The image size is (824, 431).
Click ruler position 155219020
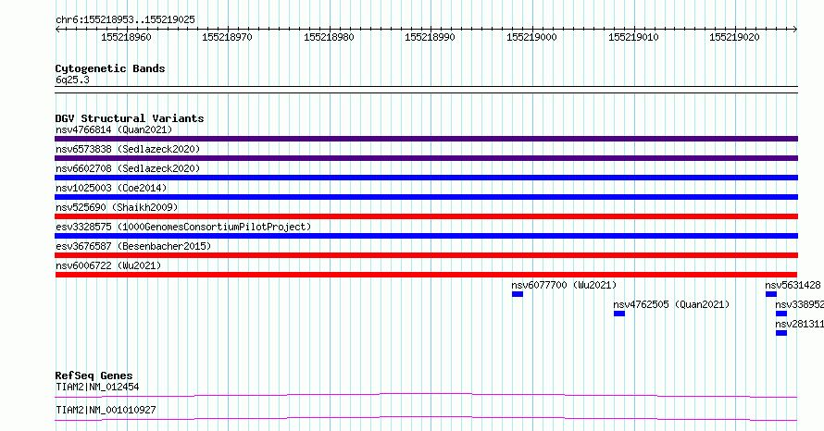click(x=734, y=37)
